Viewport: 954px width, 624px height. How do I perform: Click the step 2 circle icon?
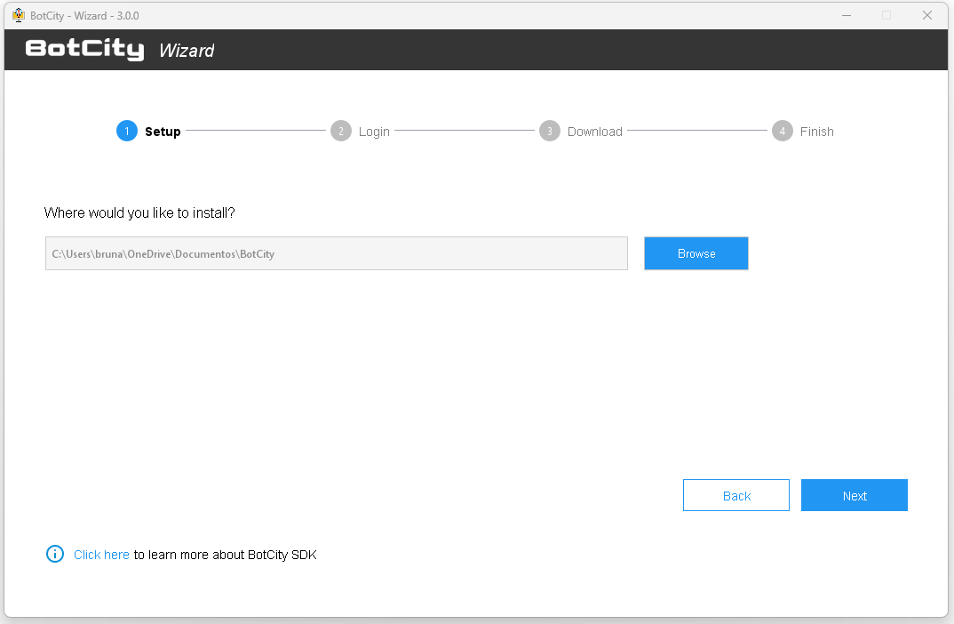[x=340, y=132]
